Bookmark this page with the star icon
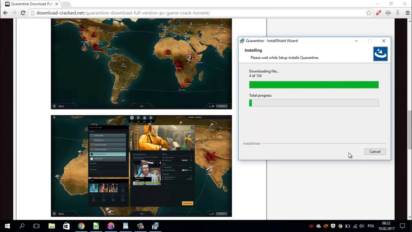The height and width of the screenshot is (232, 412). [369, 13]
